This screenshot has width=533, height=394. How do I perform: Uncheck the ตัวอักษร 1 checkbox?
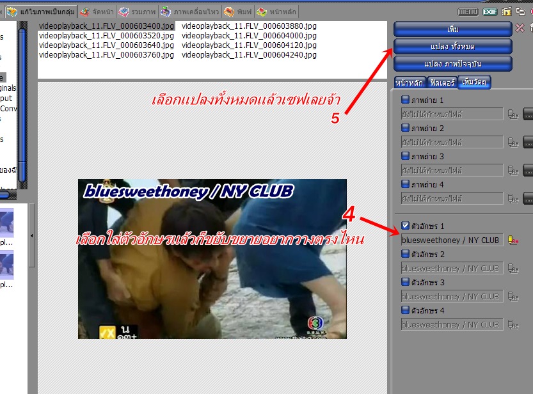[405, 226]
